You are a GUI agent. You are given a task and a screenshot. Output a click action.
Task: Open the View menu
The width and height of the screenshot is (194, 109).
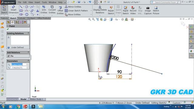pos(31,2)
